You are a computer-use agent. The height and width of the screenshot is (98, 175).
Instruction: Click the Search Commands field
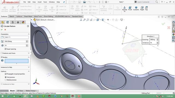[145, 2]
